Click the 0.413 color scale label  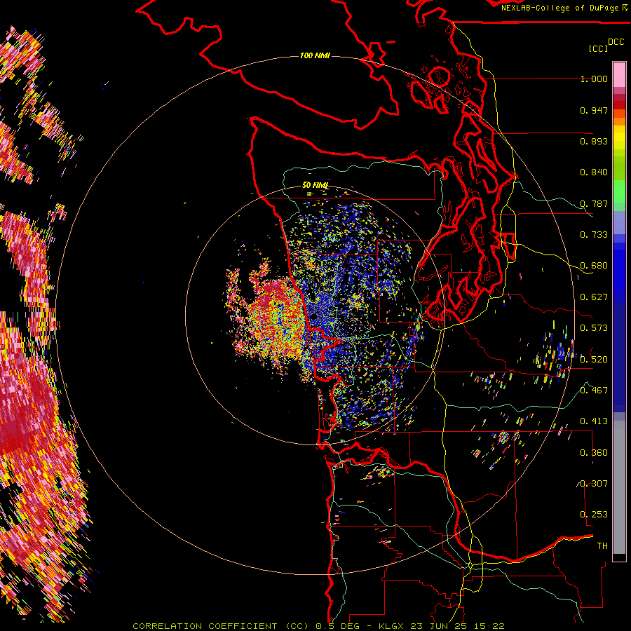(x=594, y=421)
